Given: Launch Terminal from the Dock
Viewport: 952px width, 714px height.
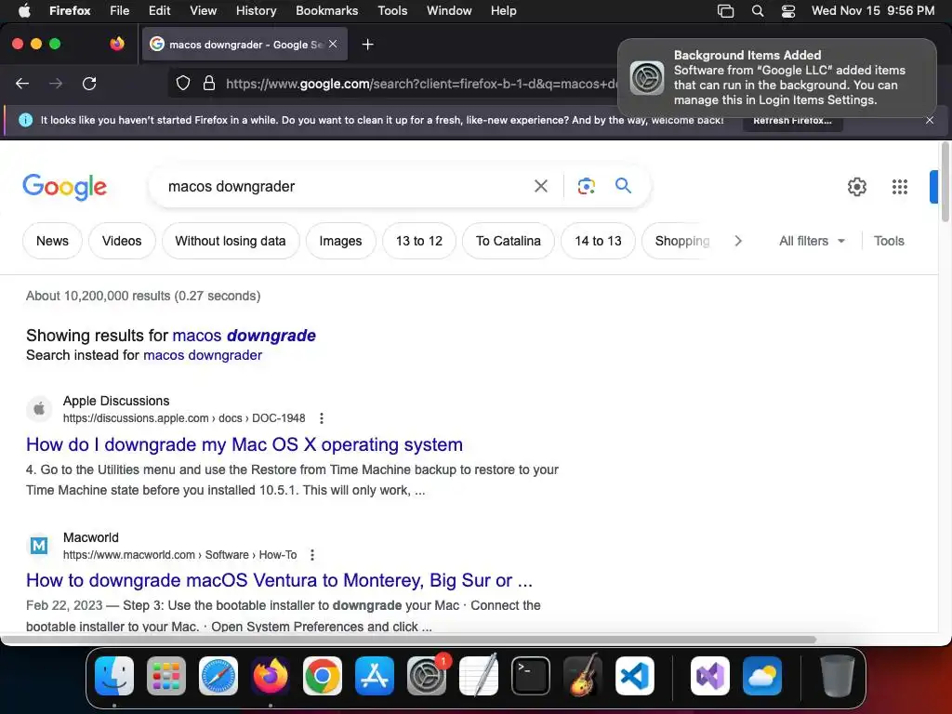Looking at the screenshot, I should coord(531,676).
